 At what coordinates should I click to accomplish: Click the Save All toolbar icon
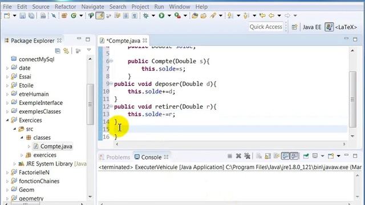pyautogui.click(x=31, y=15)
